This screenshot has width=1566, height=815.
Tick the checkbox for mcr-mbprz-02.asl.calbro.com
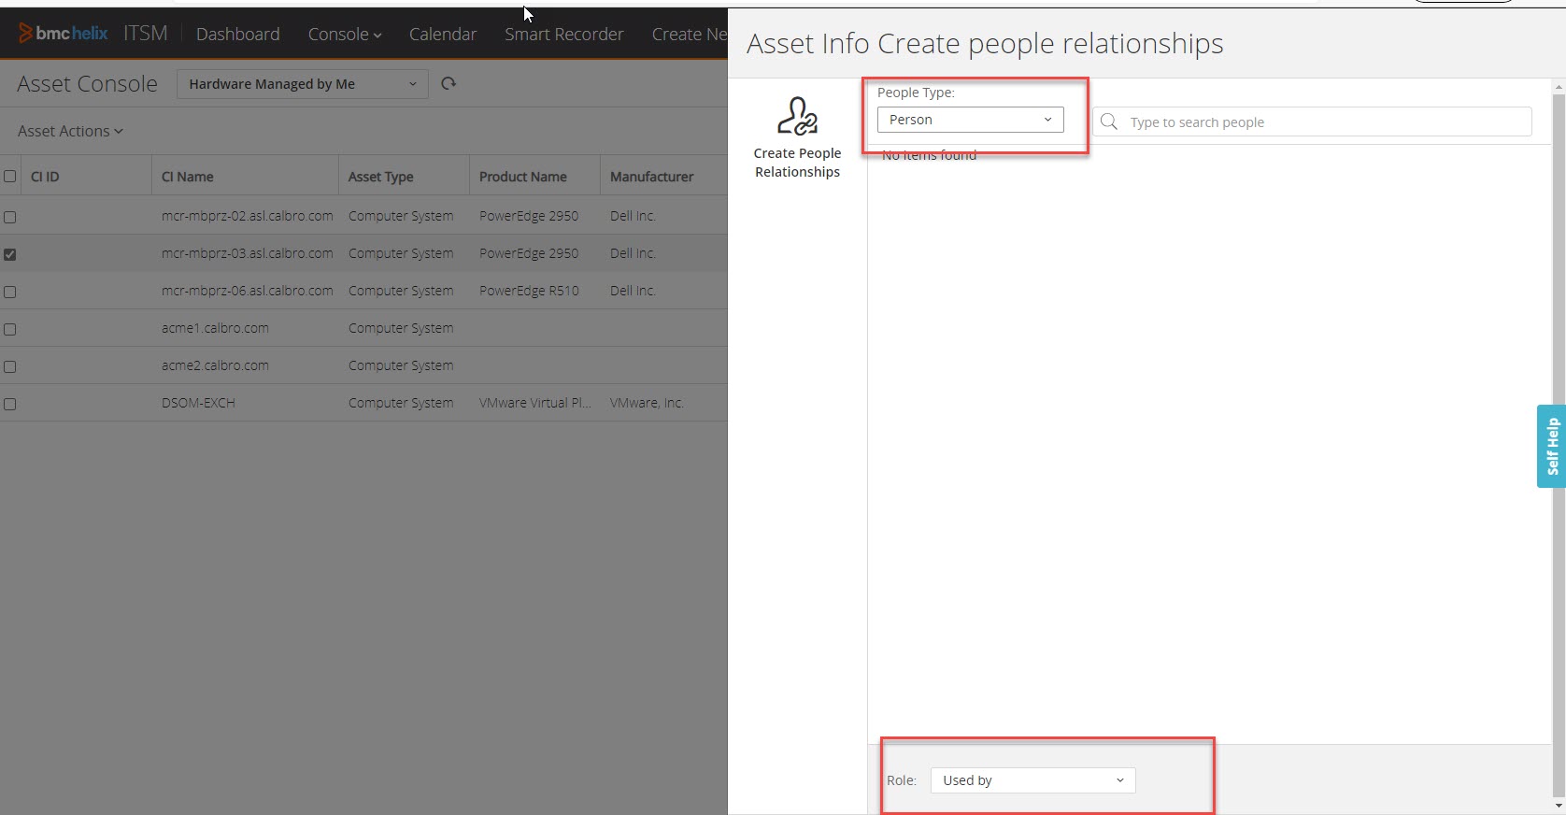10,217
